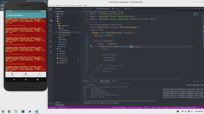
Task: Click the notification bell in the status bar
Action: (202, 107)
